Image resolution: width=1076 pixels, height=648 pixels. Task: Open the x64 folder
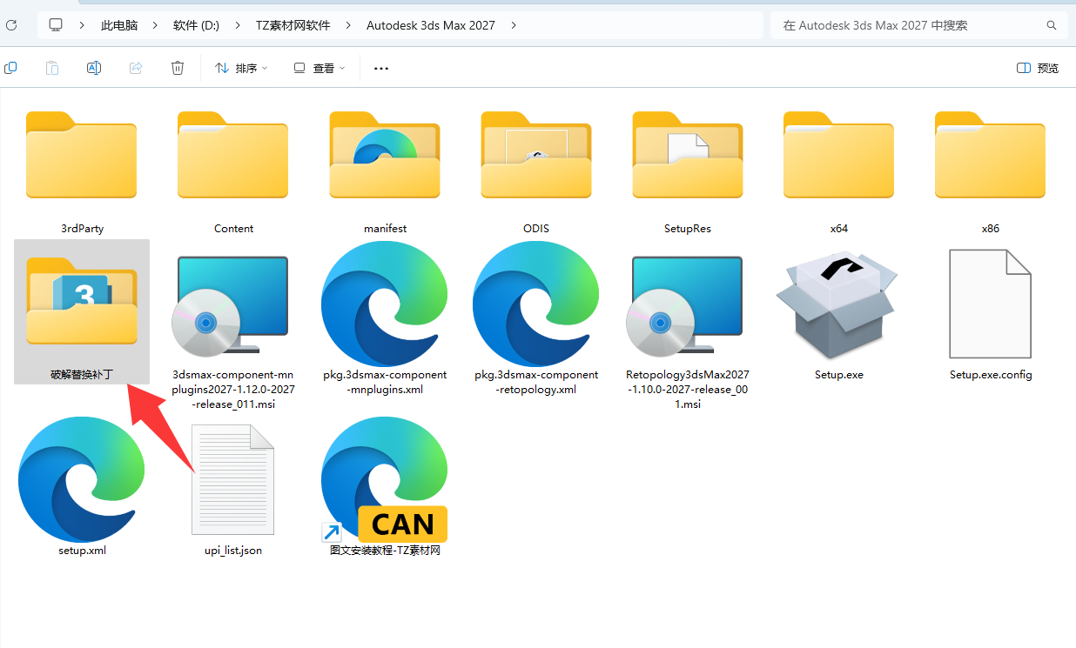[839, 155]
